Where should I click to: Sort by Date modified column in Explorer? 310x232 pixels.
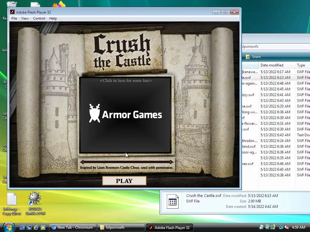point(277,65)
